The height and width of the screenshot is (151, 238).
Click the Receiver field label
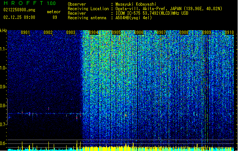click(77, 13)
